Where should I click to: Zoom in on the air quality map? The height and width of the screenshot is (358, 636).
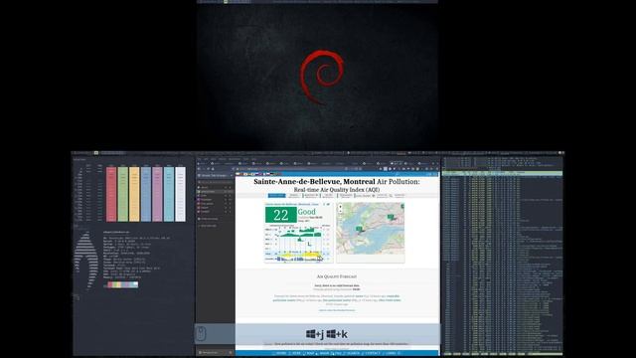pyautogui.click(x=340, y=207)
